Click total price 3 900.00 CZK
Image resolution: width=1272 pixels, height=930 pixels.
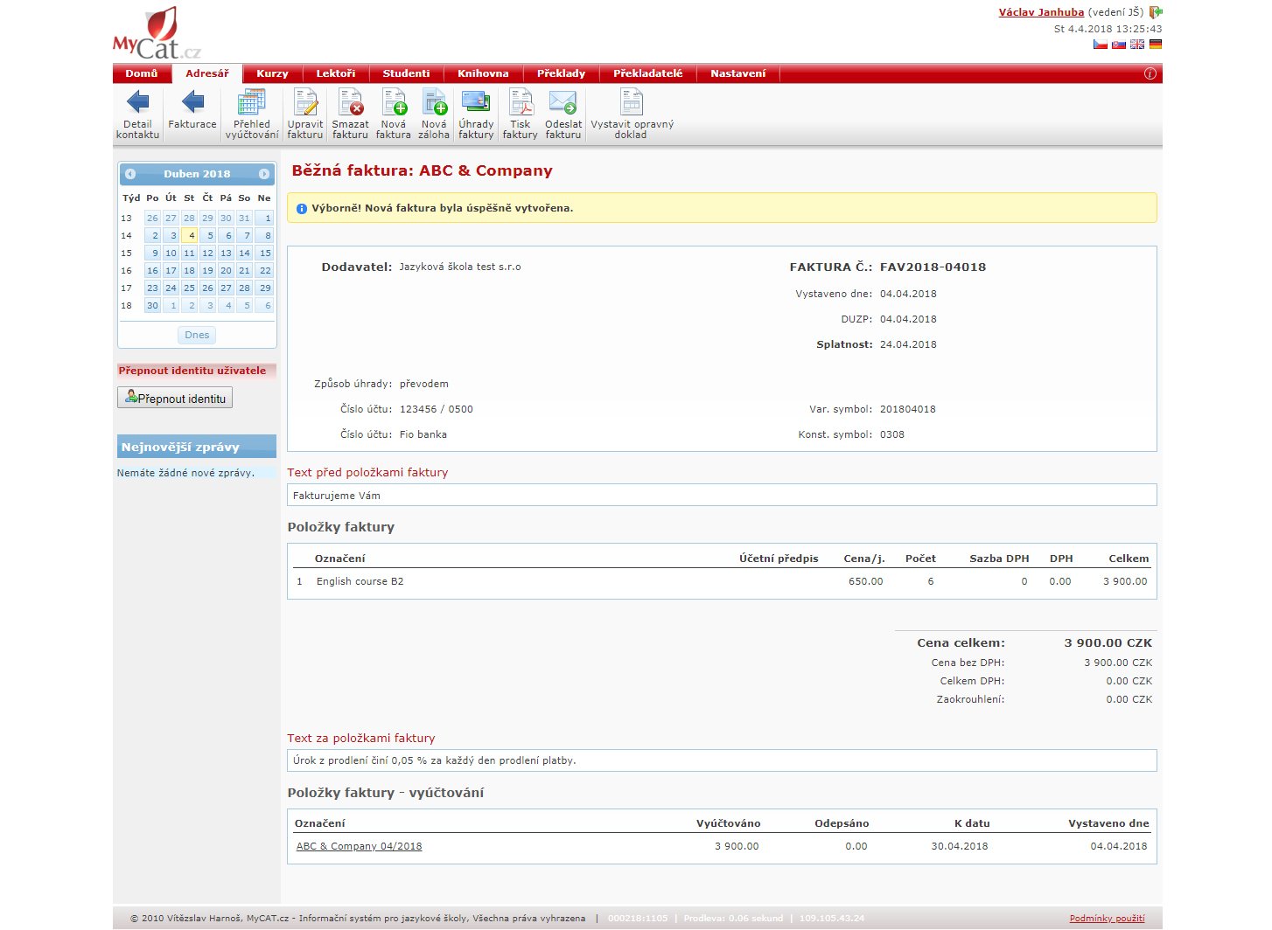pos(1108,642)
